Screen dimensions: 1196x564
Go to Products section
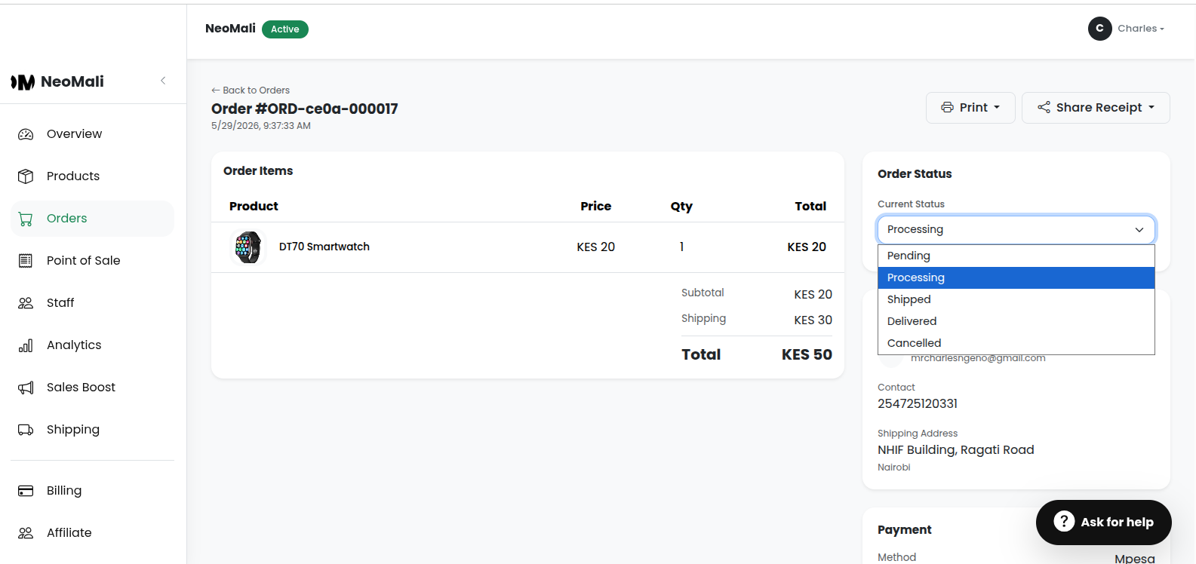point(92,176)
